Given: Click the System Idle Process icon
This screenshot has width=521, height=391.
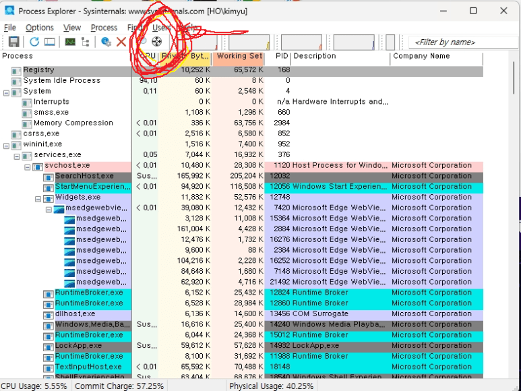Looking at the screenshot, I should (x=16, y=82).
